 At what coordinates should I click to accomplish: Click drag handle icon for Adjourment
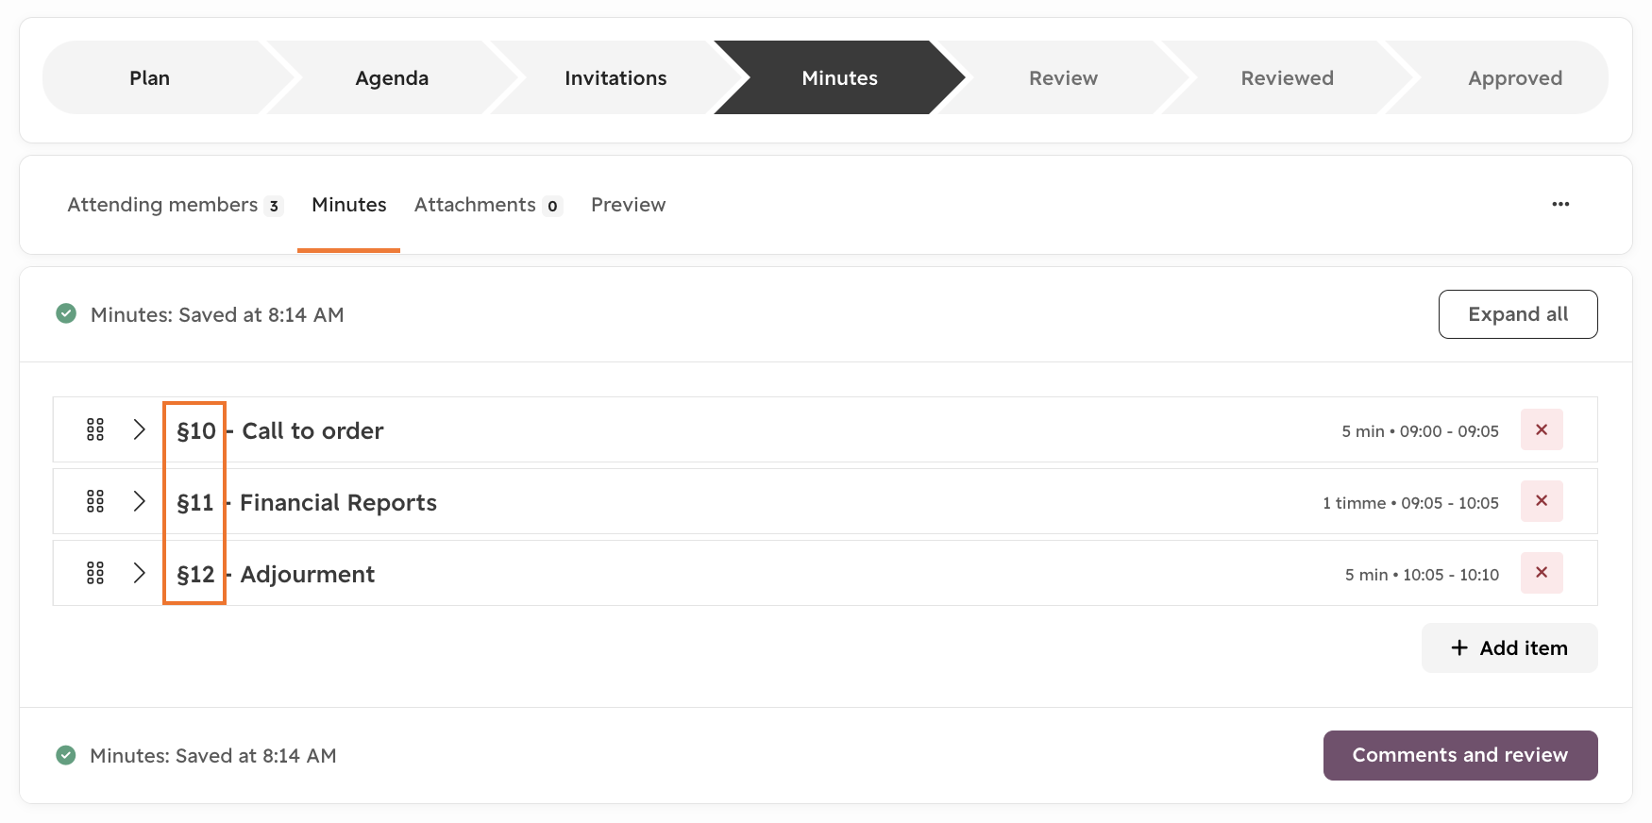point(95,573)
